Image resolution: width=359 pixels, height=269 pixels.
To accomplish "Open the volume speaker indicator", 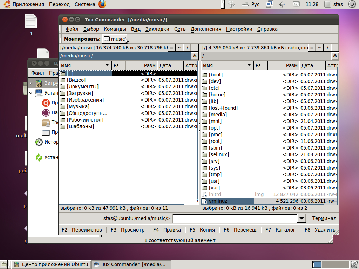I will pos(282,4).
